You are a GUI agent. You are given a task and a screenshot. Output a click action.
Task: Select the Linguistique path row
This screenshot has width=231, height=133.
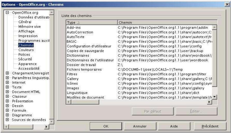pos(139,93)
